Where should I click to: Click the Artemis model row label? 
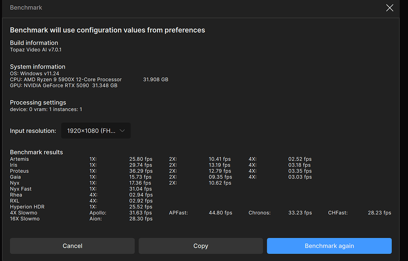19,159
